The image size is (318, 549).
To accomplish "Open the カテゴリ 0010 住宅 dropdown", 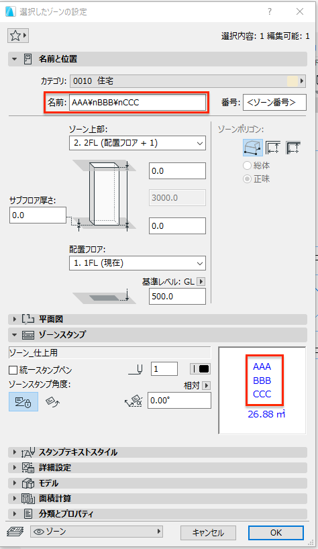I will pos(187,81).
